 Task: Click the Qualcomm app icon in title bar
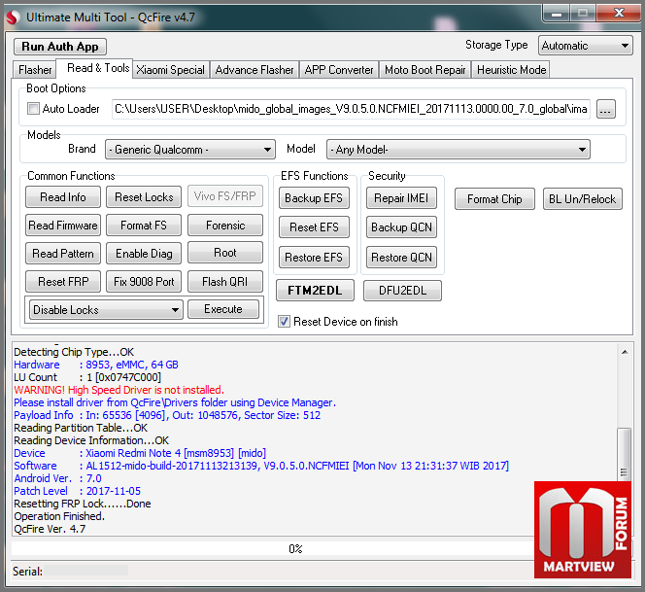[x=13, y=16]
